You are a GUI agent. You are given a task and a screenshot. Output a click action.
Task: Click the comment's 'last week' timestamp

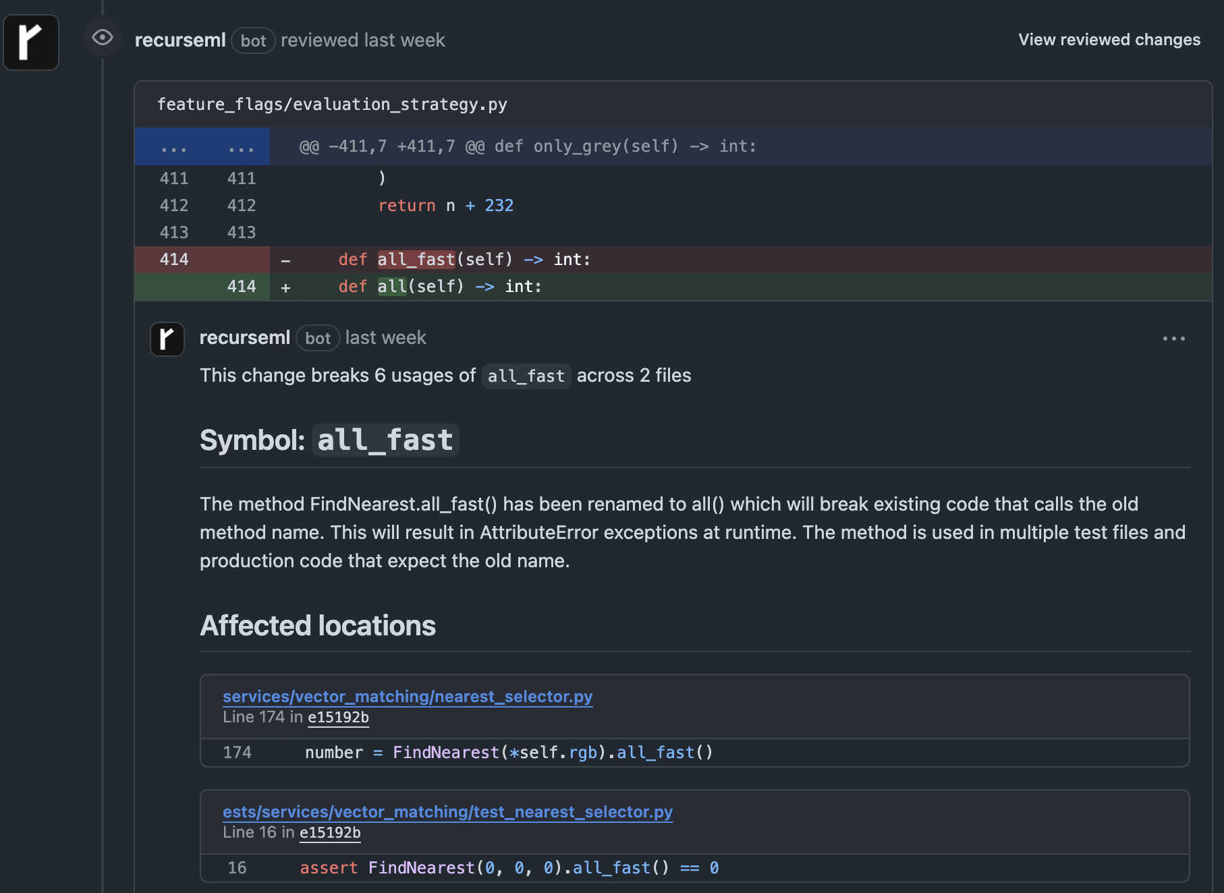pos(385,338)
